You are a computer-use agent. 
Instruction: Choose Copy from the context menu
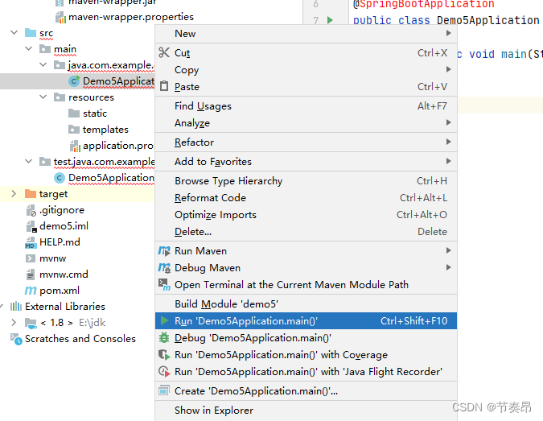pyautogui.click(x=306, y=70)
